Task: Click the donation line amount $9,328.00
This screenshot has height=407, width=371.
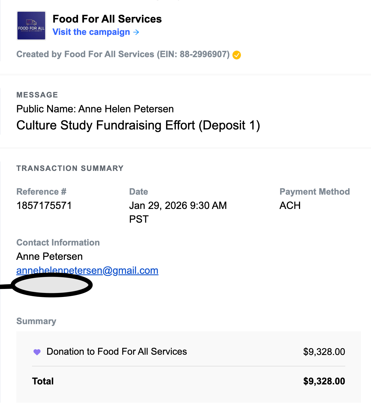Action: (324, 352)
